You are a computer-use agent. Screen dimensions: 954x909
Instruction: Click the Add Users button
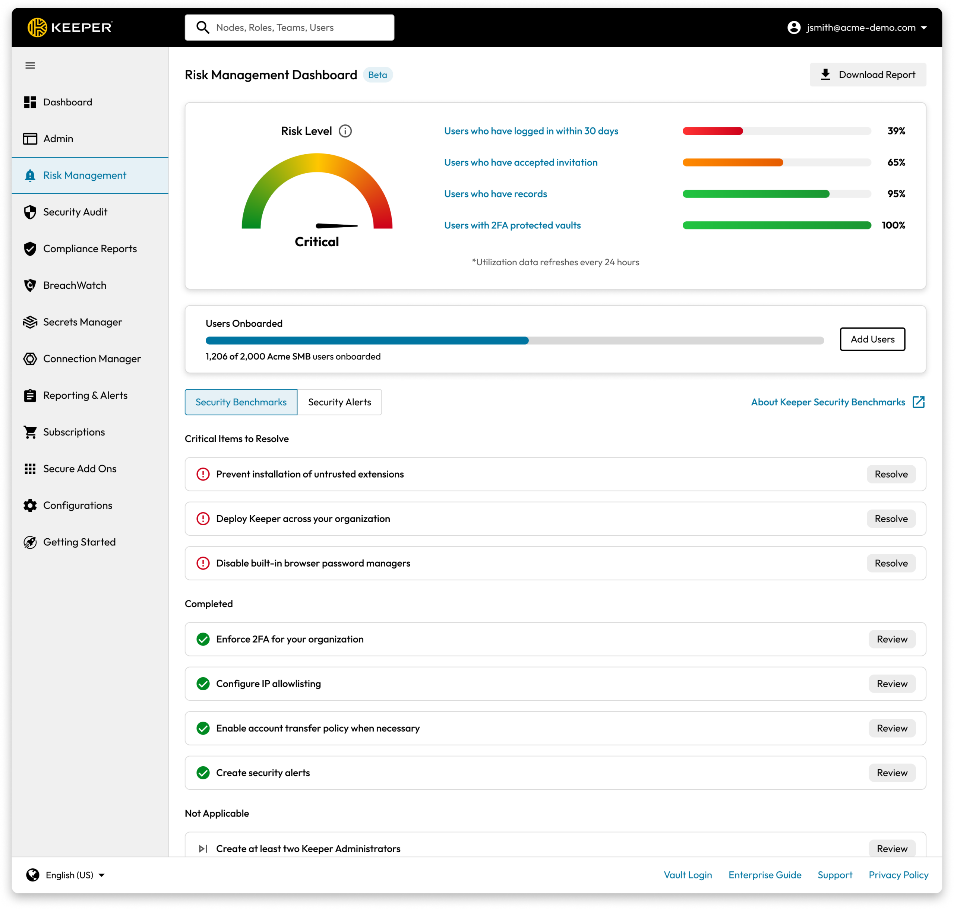tap(872, 339)
